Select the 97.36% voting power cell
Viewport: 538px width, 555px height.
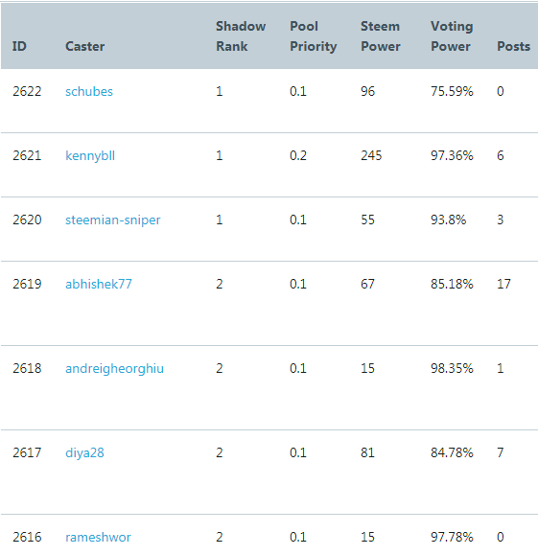point(452,155)
